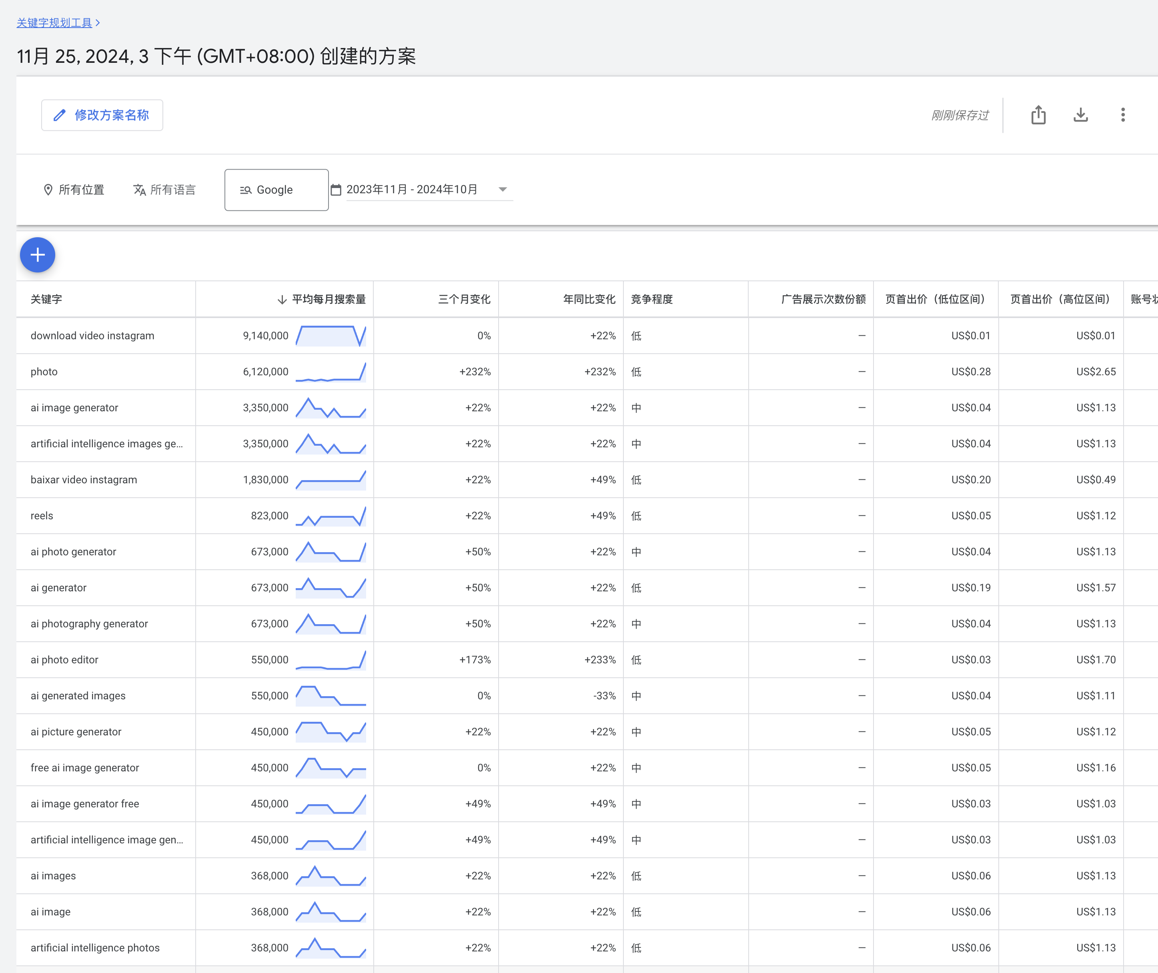Select the keyword 'free ai image generator'
The height and width of the screenshot is (973, 1158).
[x=85, y=768]
